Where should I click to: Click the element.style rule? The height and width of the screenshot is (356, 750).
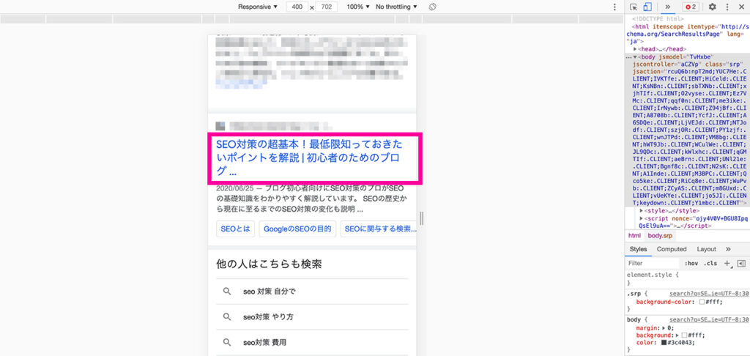coord(653,275)
